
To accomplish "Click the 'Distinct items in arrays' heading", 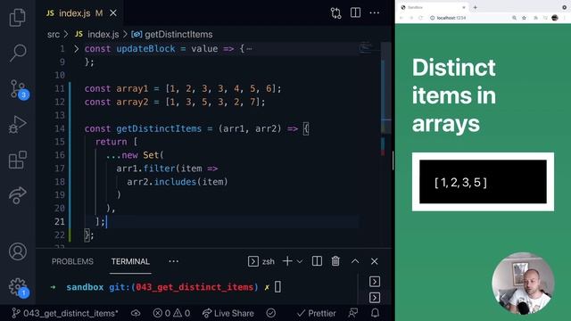I will click(x=454, y=95).
